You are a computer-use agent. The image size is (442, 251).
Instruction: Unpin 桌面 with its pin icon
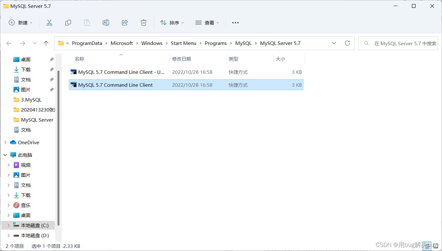(52, 59)
